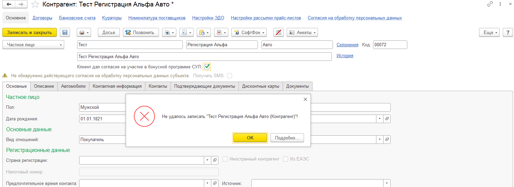Image resolution: width=514 pixels, height=187 pixels.
Task: Click the surname field containing Тест
Action: pos(130,45)
